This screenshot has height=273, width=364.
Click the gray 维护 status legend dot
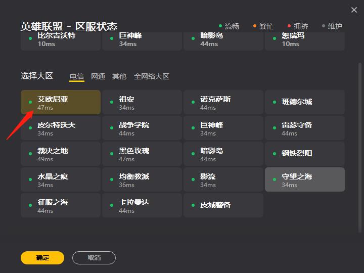tap(324, 26)
